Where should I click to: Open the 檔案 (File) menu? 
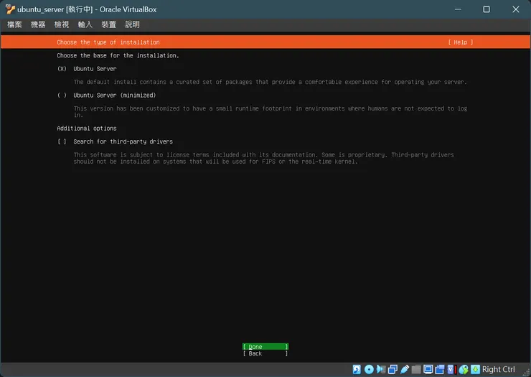14,24
